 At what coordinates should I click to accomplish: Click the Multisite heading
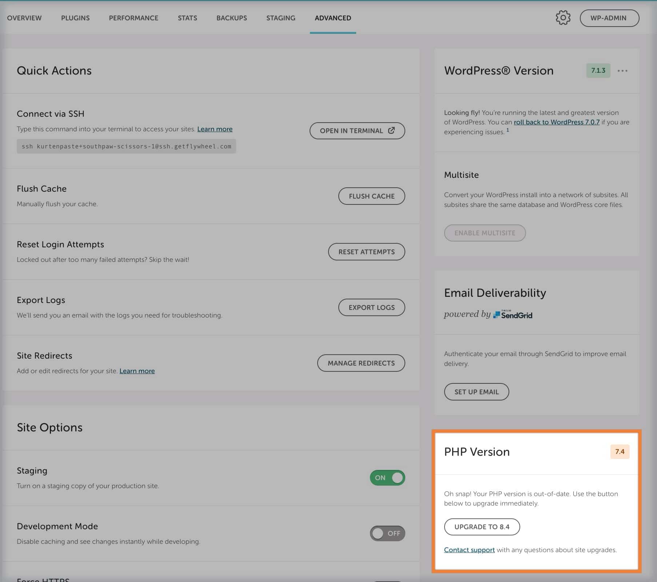coord(461,175)
